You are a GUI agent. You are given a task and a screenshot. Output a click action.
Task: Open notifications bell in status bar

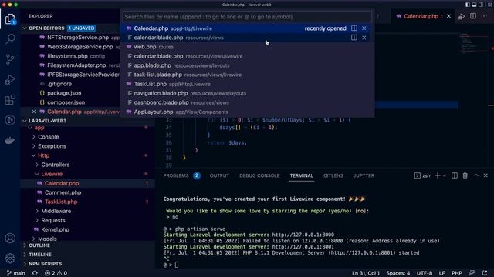click(x=485, y=273)
